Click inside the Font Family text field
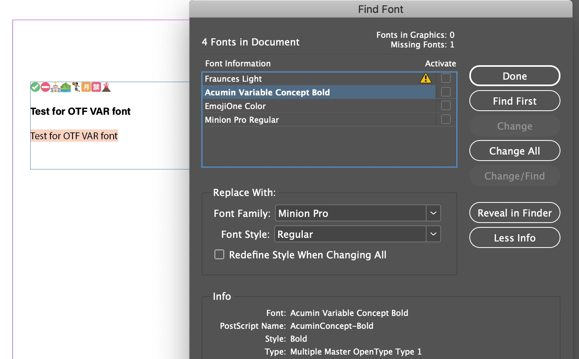This screenshot has width=579, height=359. [x=350, y=213]
